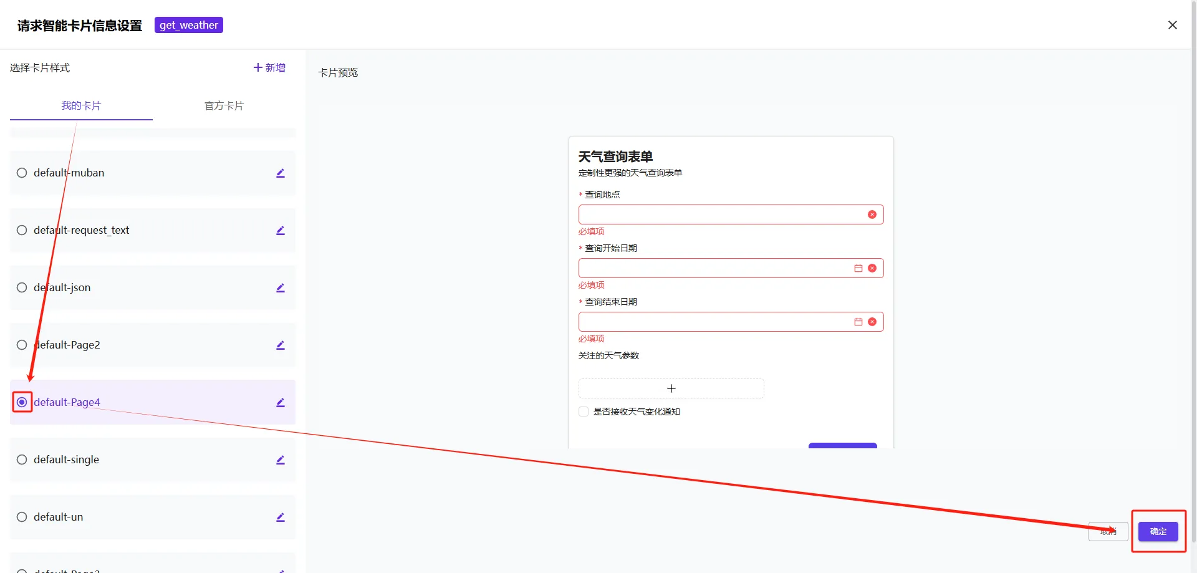The width and height of the screenshot is (1197, 573).
Task: Click the get_weather tag
Action: [x=189, y=25]
